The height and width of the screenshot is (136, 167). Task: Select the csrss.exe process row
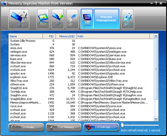click(81, 106)
